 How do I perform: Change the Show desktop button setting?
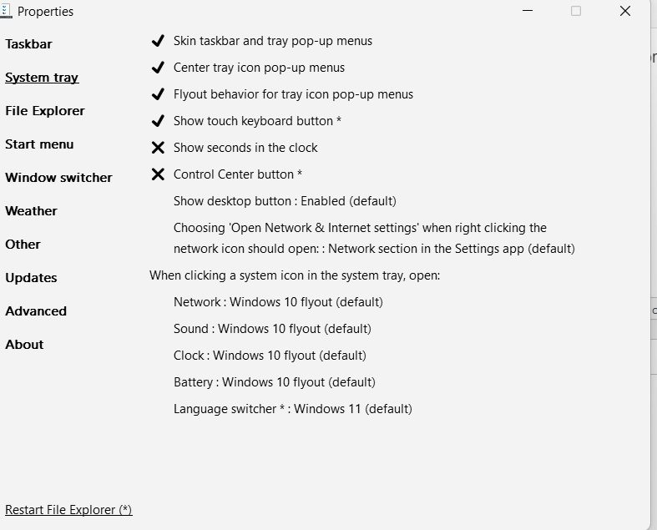coord(284,201)
